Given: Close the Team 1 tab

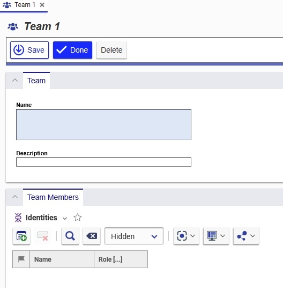Looking at the screenshot, I should 42,5.
